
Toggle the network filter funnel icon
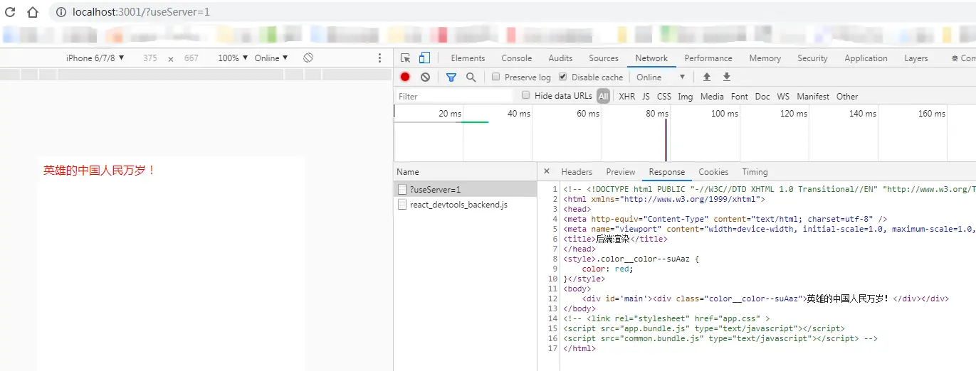pos(451,77)
